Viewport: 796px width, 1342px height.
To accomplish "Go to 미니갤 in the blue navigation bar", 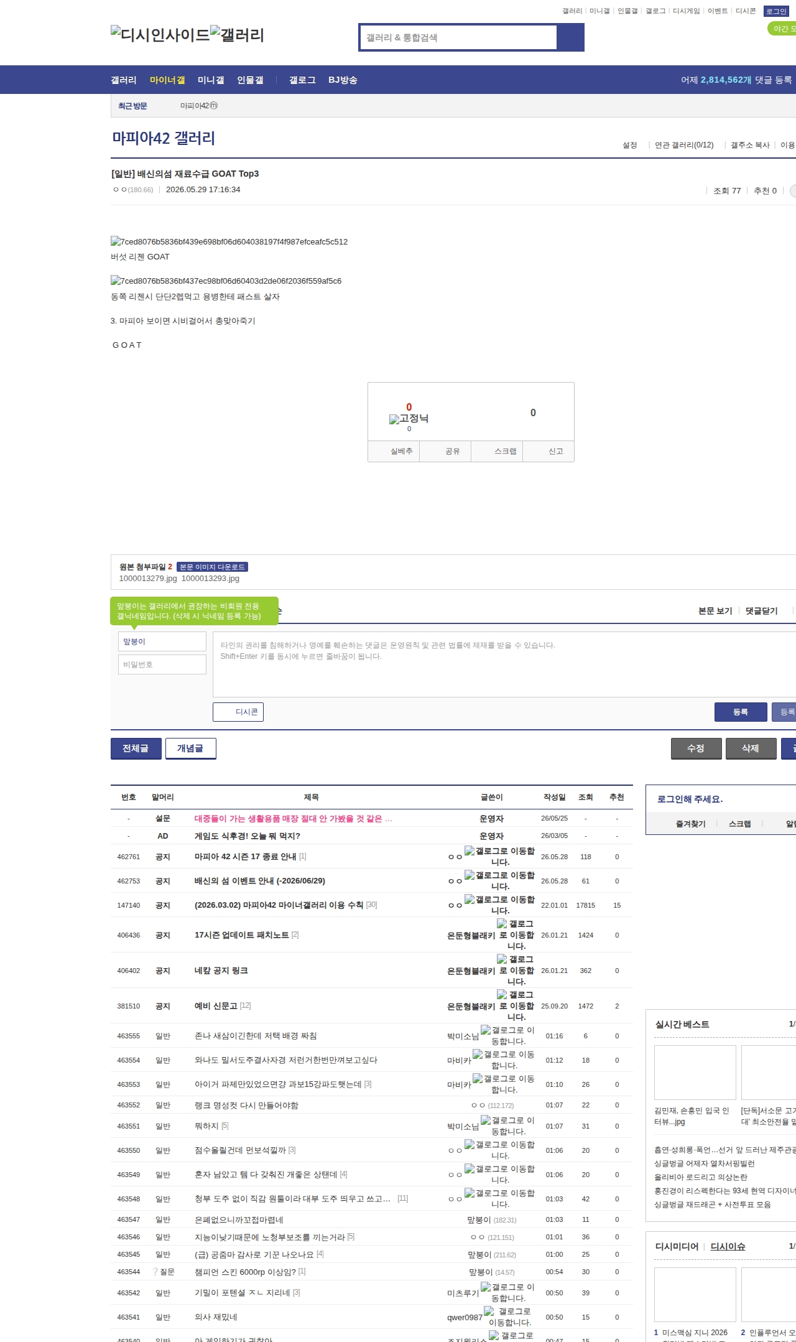I will click(x=211, y=80).
